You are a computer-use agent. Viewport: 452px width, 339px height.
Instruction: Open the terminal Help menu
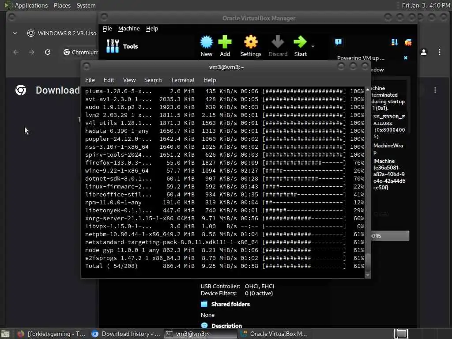coord(210,80)
